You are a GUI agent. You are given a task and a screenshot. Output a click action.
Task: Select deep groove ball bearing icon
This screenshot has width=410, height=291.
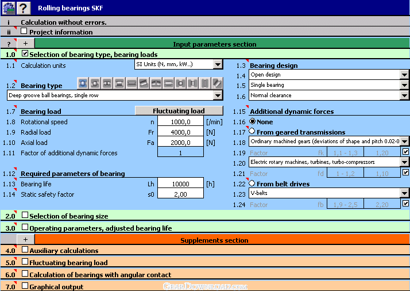83,83
